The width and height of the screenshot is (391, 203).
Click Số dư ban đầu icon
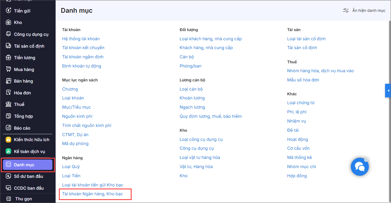pos(9,176)
